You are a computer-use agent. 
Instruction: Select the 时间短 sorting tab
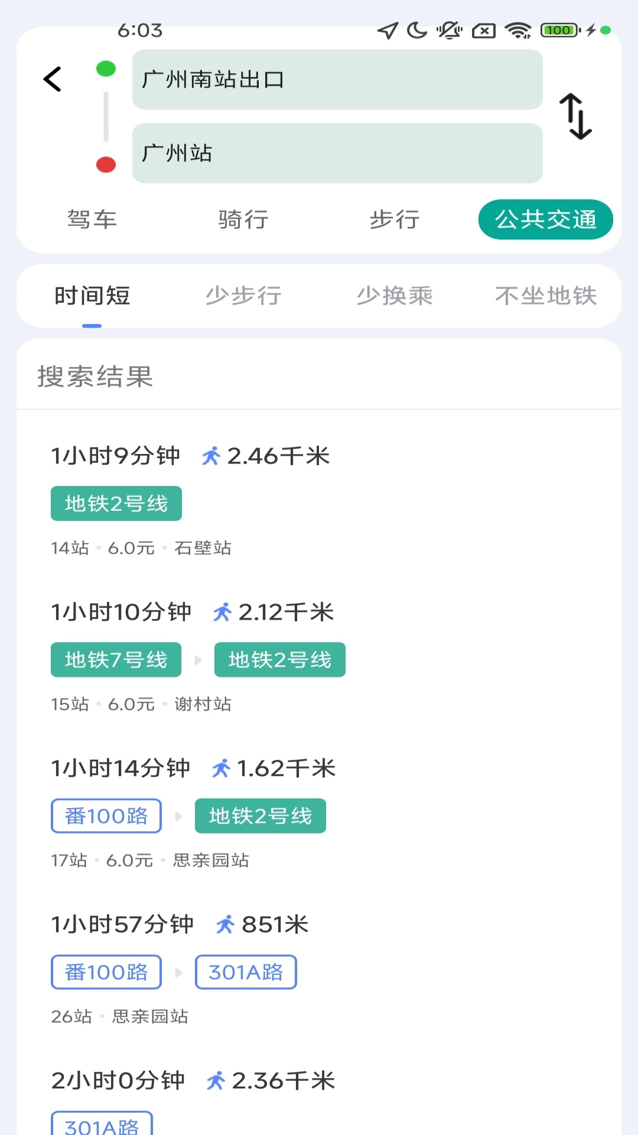pos(92,296)
